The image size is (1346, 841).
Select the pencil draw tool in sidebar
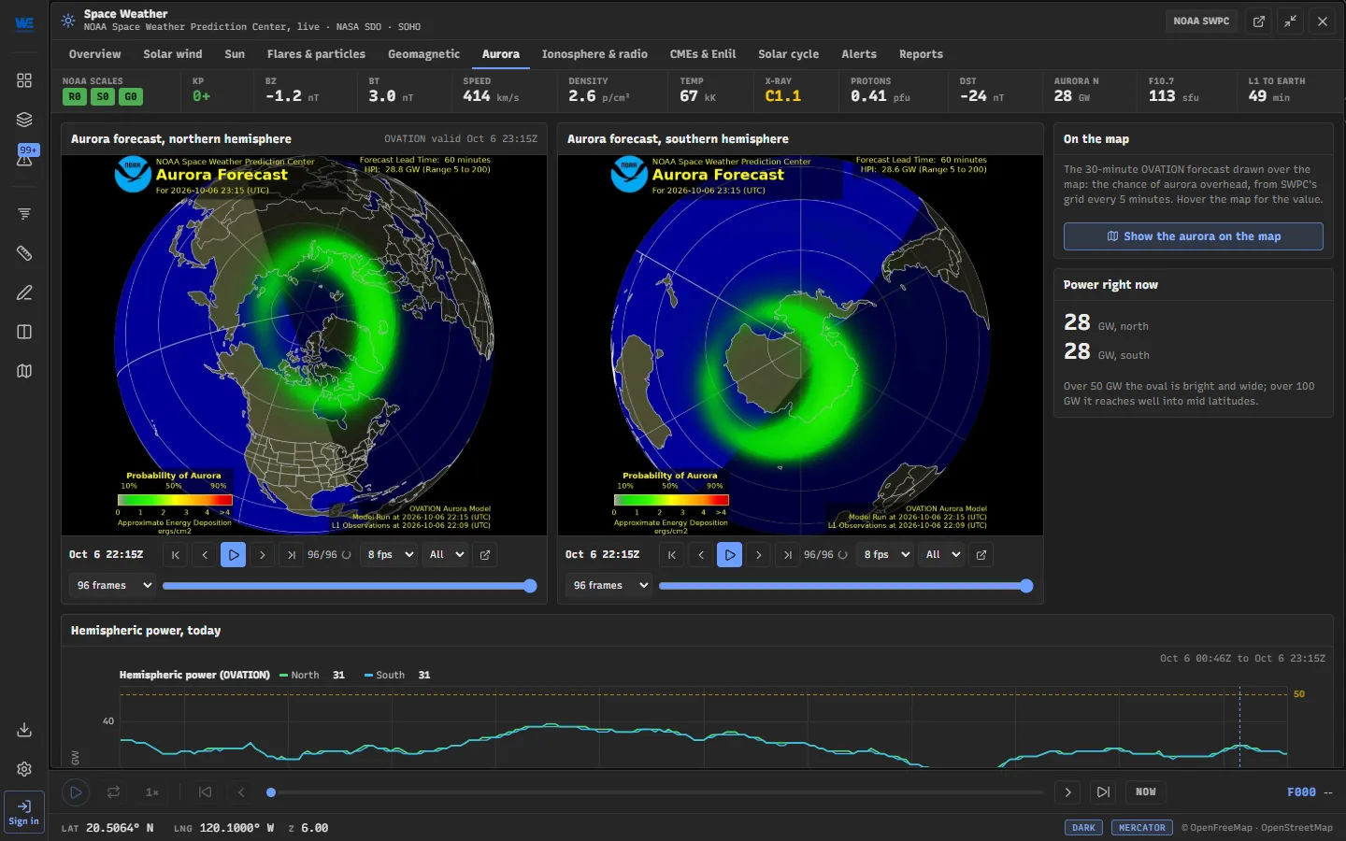click(x=24, y=292)
